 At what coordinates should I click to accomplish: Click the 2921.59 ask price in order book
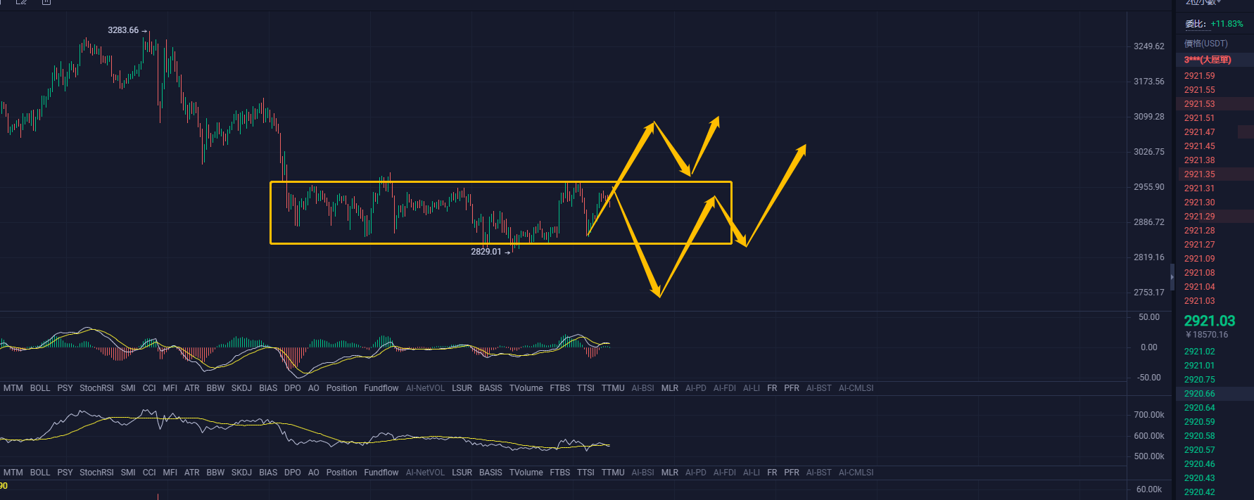[x=1199, y=76]
